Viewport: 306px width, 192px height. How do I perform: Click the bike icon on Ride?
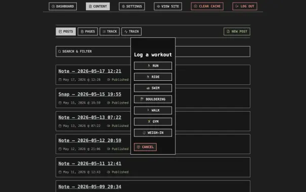[x=148, y=77]
